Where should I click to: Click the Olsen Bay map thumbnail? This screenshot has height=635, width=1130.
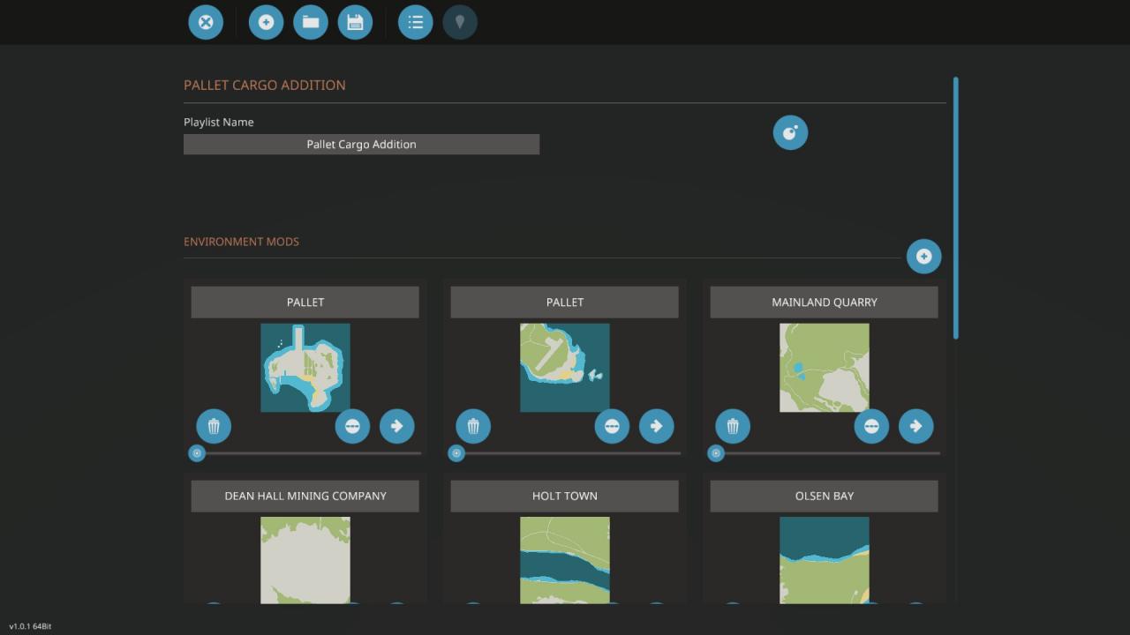coord(824,560)
